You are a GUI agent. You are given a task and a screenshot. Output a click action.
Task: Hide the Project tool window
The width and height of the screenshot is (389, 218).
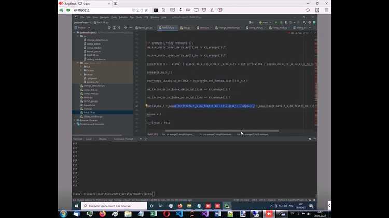131,28
